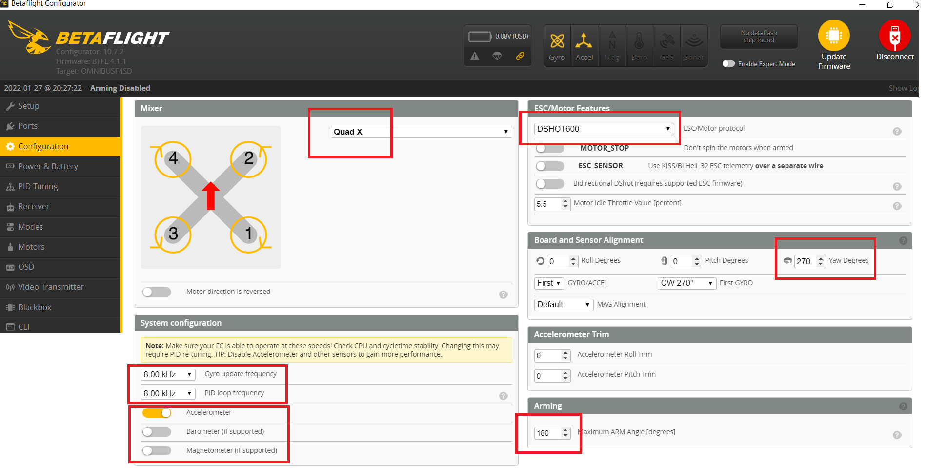Open help for PID loop frequency
The width and height of the screenshot is (927, 468).
click(x=504, y=396)
